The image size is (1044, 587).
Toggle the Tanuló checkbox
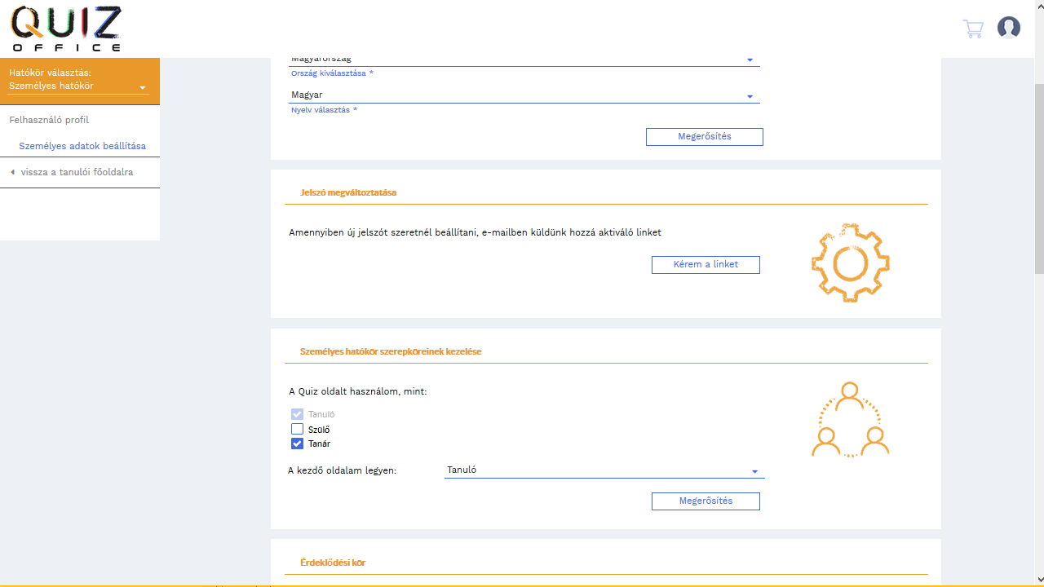point(297,414)
